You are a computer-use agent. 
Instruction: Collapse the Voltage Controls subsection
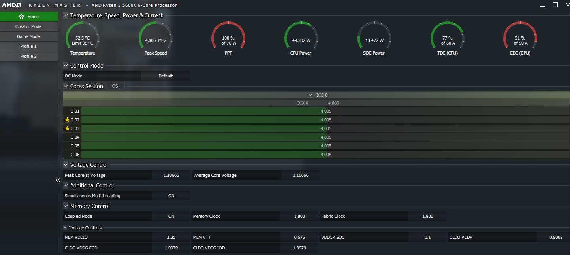65,228
